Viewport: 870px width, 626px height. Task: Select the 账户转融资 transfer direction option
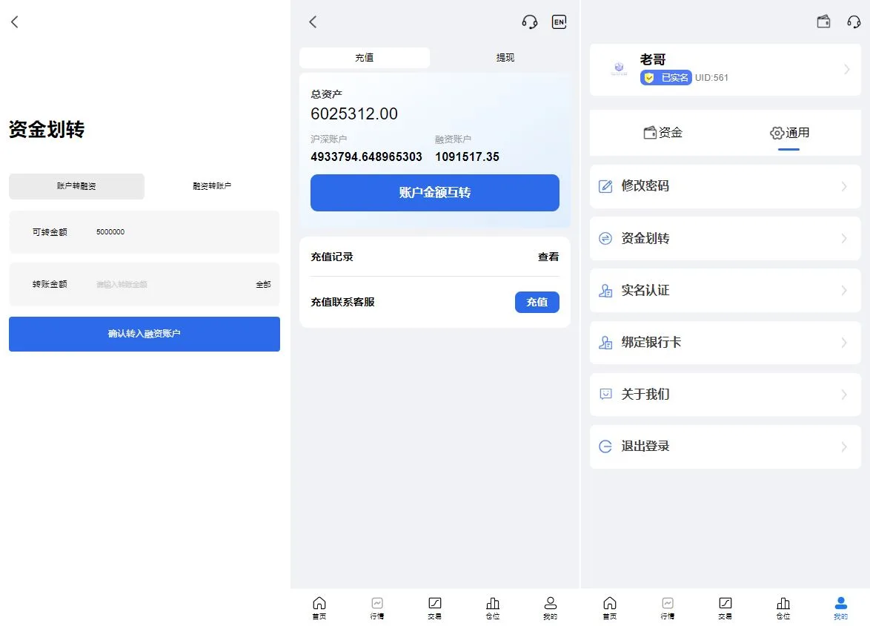pyautogui.click(x=76, y=186)
